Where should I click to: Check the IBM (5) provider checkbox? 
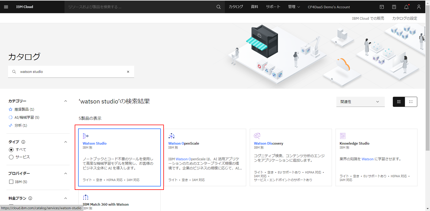click(x=11, y=182)
